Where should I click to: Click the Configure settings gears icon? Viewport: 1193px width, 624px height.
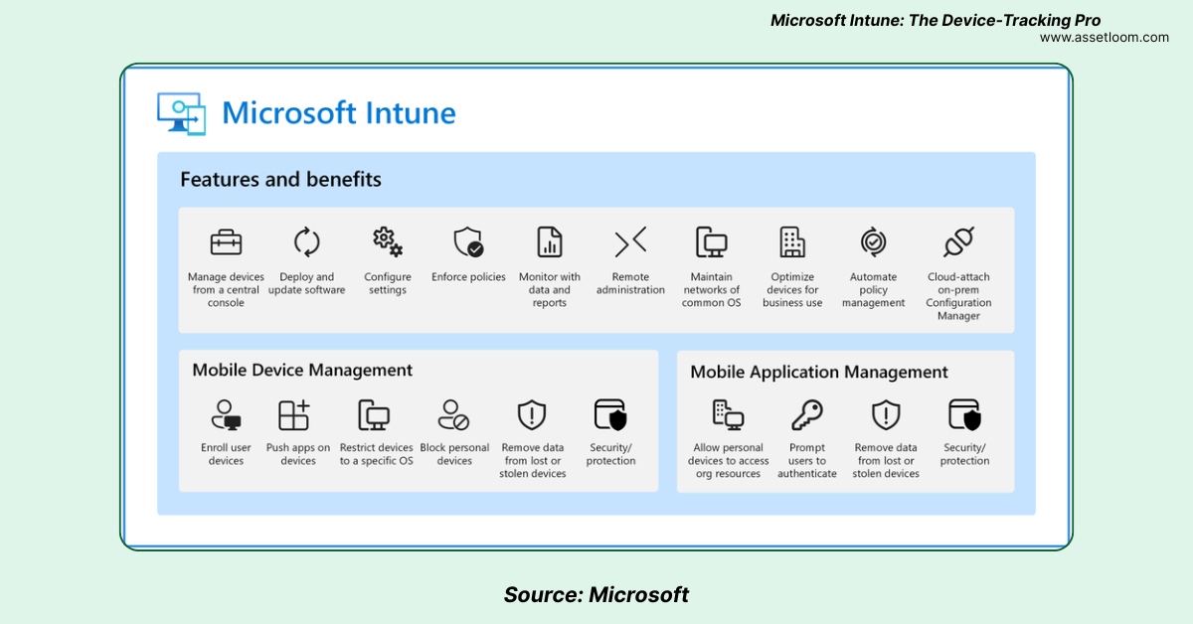click(x=387, y=242)
